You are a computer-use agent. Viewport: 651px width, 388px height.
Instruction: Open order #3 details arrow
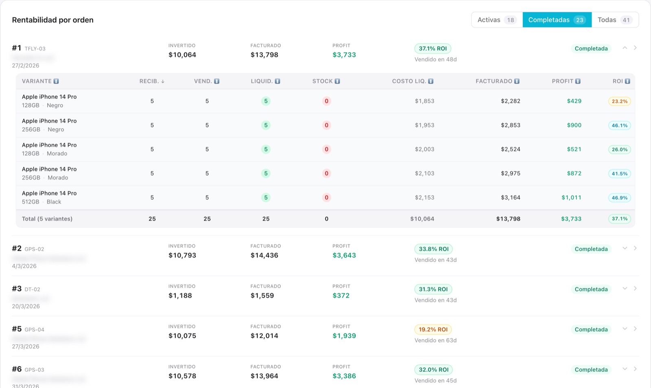(635, 289)
